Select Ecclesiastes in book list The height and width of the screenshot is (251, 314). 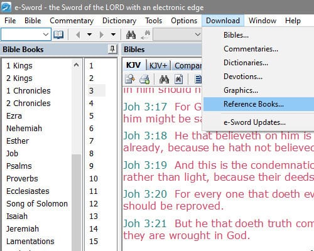[x=28, y=191]
